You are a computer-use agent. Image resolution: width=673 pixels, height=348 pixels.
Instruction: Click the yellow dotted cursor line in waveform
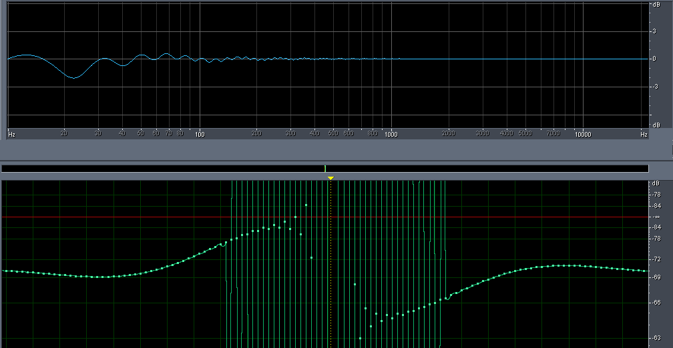[x=330, y=264]
